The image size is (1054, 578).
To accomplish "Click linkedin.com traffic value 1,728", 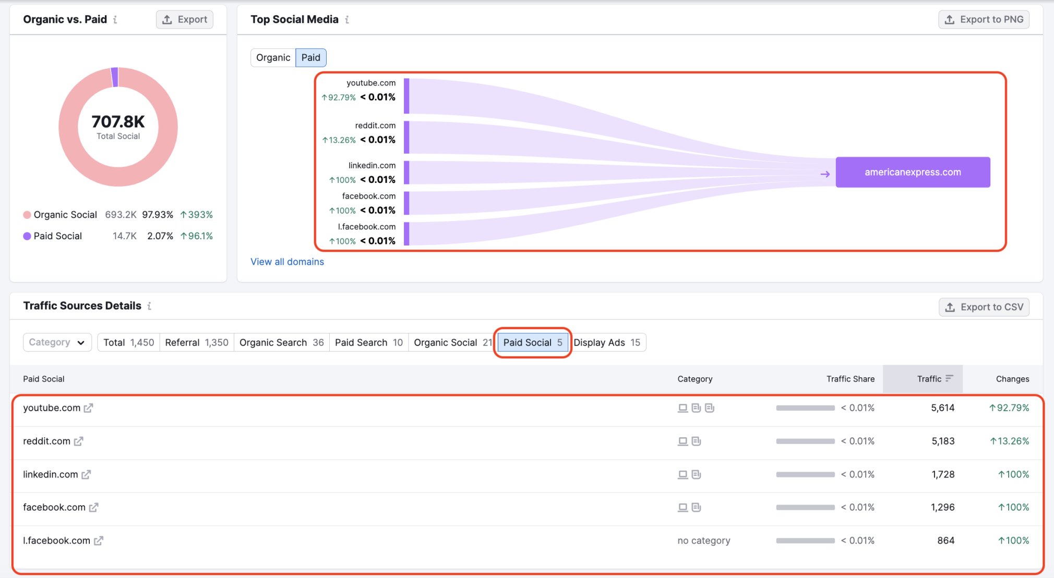I will pos(943,475).
